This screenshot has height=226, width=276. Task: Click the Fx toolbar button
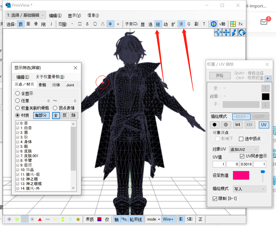(x=241, y=24)
